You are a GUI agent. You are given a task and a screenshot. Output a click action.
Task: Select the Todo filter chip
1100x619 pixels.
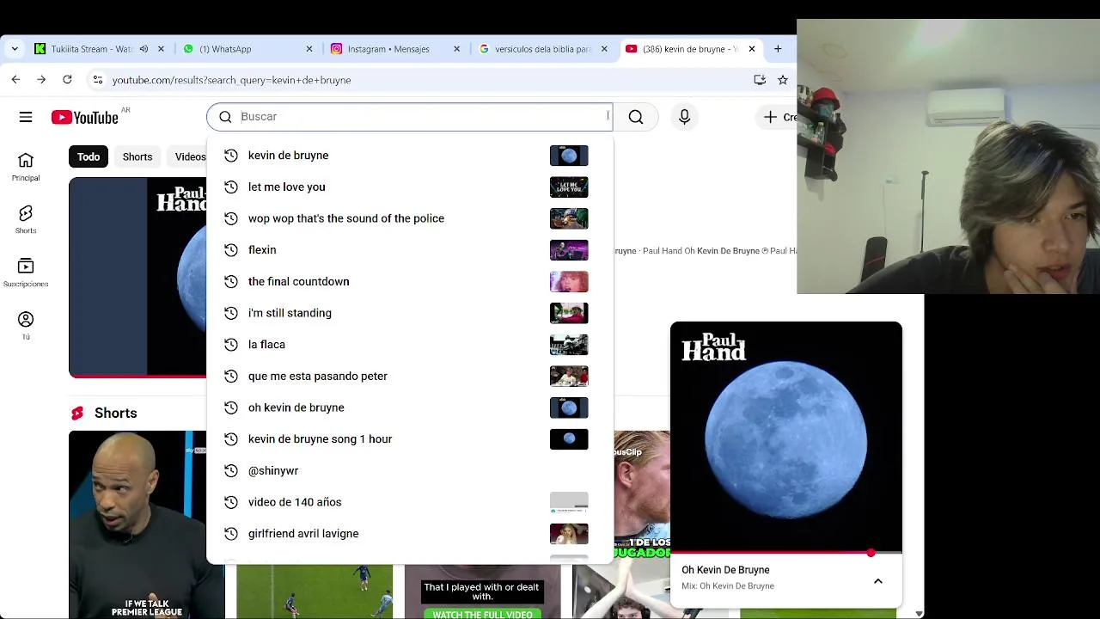[89, 156]
